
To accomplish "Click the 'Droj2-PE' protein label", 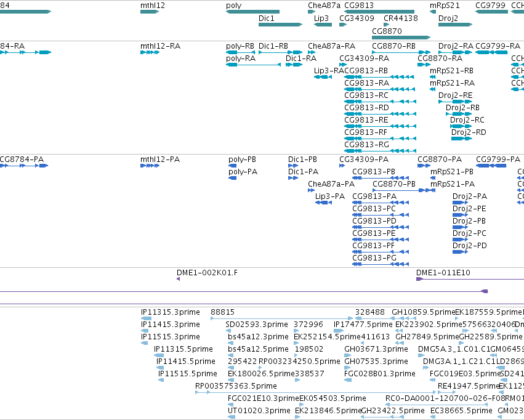I will tap(469, 209).
